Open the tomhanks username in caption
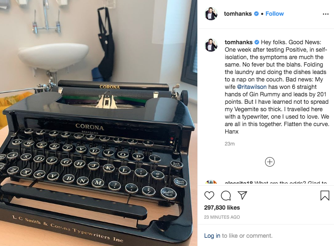 [239, 42]
